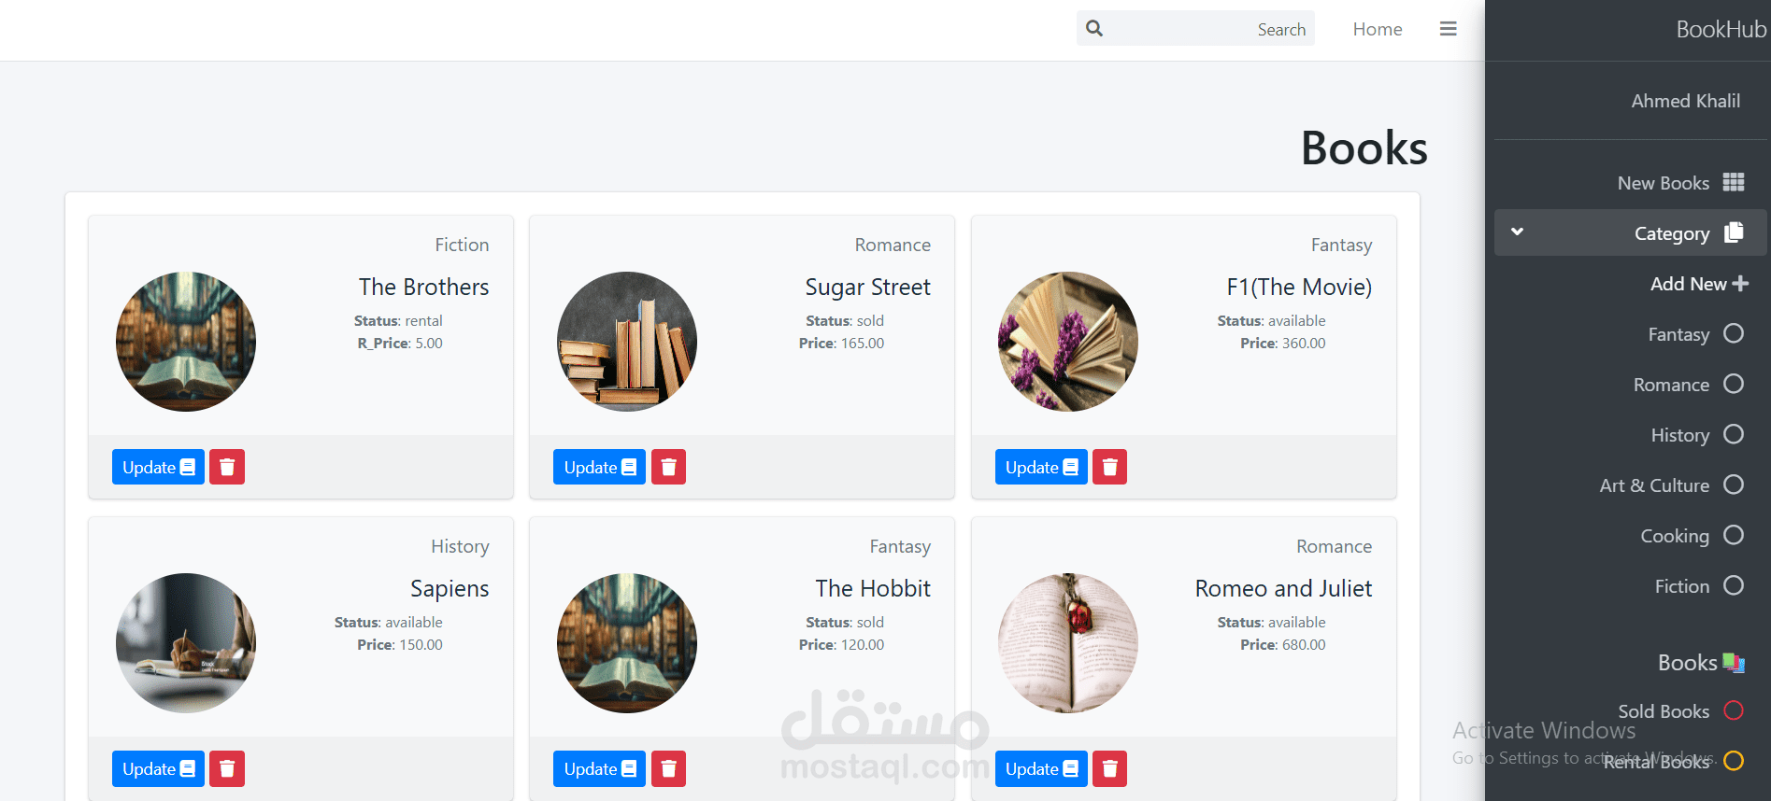Viewport: 1771px width, 801px height.
Task: Open the Sapiens cover thumbnail
Action: click(x=186, y=643)
